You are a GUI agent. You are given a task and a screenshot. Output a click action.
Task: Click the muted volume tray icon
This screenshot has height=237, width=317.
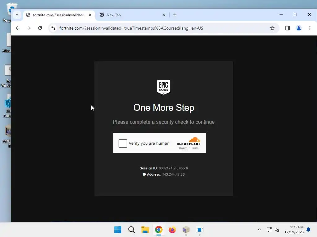pyautogui.click(x=277, y=230)
